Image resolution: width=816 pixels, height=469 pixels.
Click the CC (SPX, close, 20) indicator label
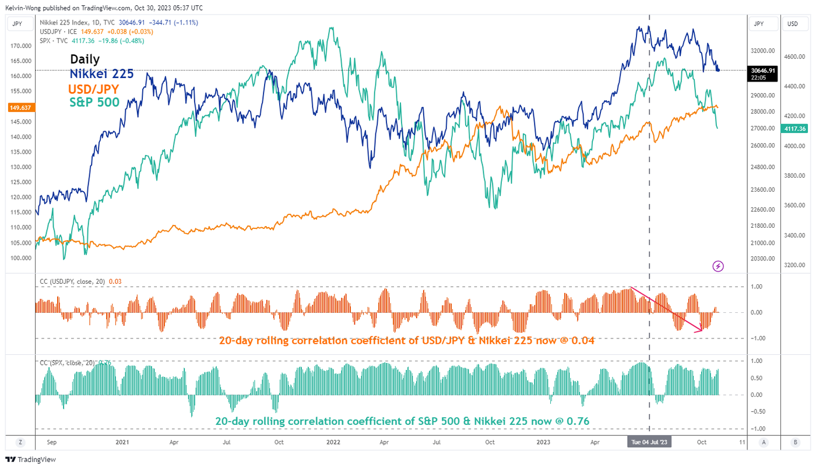pos(68,363)
